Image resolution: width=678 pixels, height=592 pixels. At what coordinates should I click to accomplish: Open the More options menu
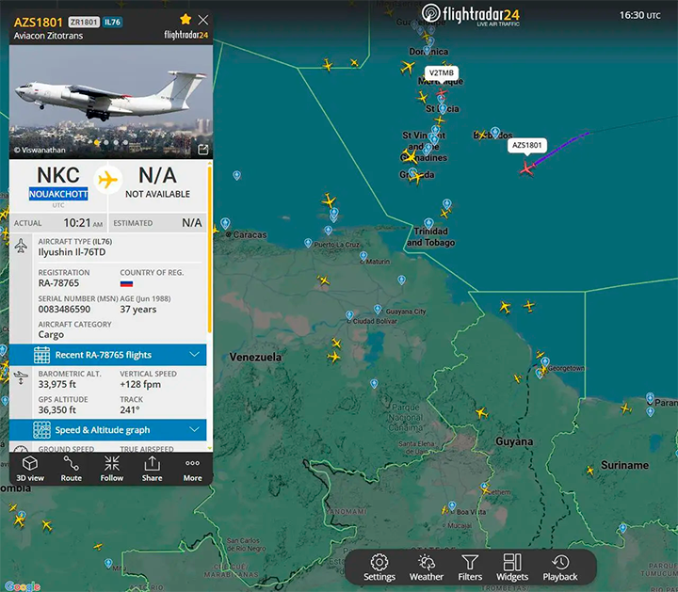click(x=192, y=468)
